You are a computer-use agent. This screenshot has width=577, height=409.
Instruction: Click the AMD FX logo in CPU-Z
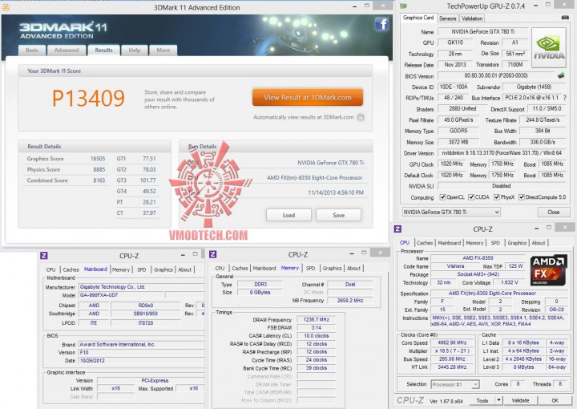pyautogui.click(x=548, y=269)
